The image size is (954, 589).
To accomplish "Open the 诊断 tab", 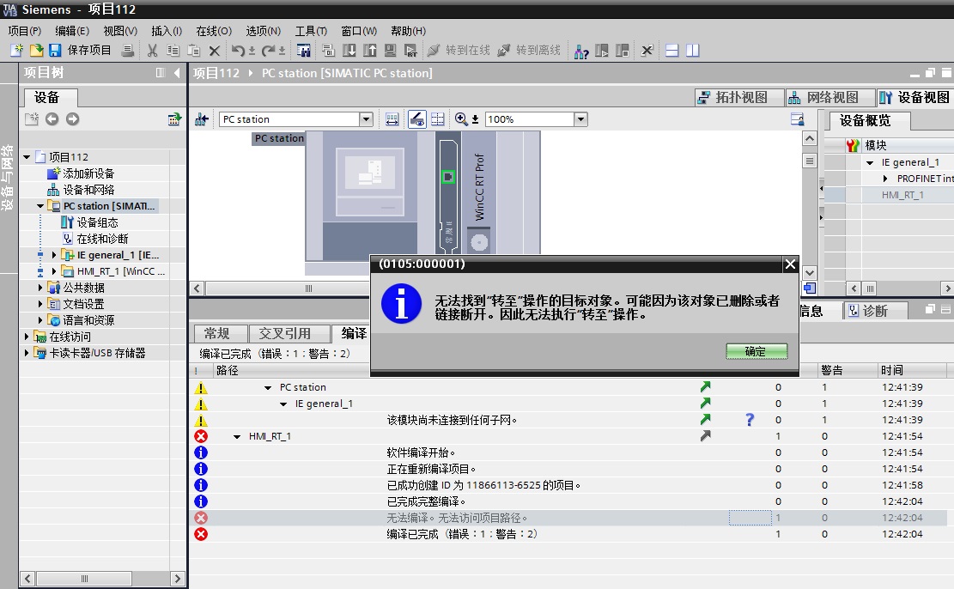I will click(874, 311).
